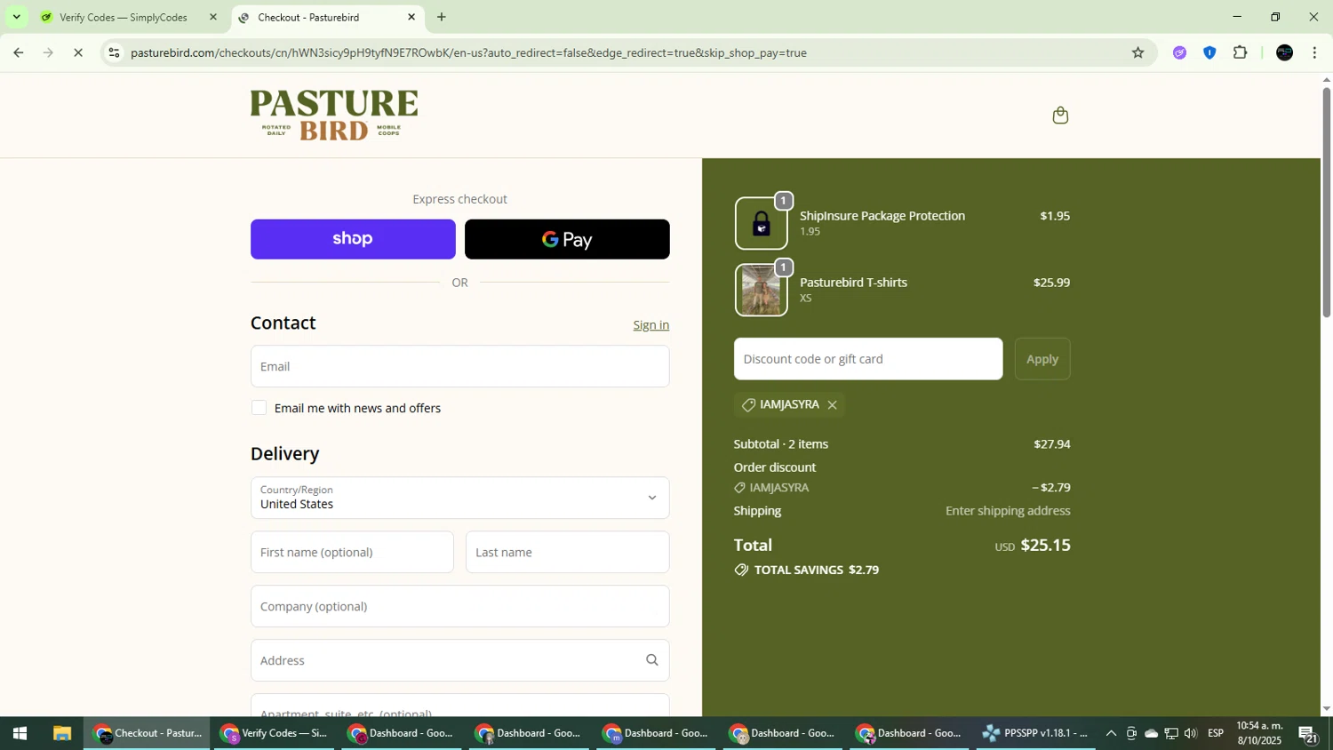Focus the Company (optional) field
Viewport: 1333px width, 750px height.
tap(459, 606)
